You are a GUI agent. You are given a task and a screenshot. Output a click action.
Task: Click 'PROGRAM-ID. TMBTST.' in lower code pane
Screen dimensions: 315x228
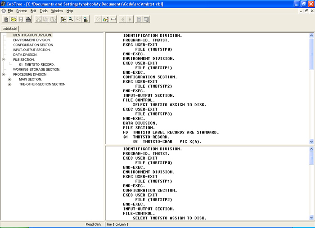[x=146, y=153]
